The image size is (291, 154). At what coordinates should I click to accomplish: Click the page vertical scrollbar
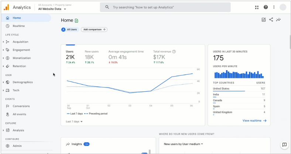290,43
